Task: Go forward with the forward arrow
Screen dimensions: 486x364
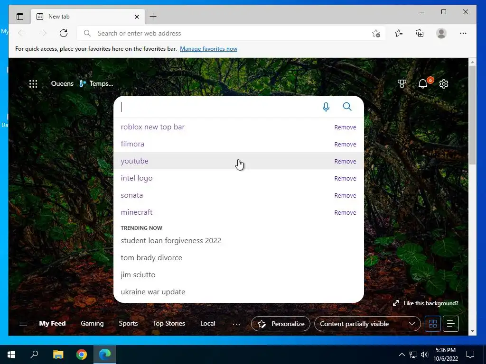Action: pos(43,33)
